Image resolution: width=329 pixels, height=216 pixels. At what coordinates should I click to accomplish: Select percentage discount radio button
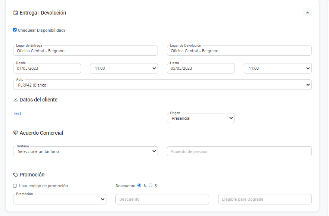(x=139, y=185)
